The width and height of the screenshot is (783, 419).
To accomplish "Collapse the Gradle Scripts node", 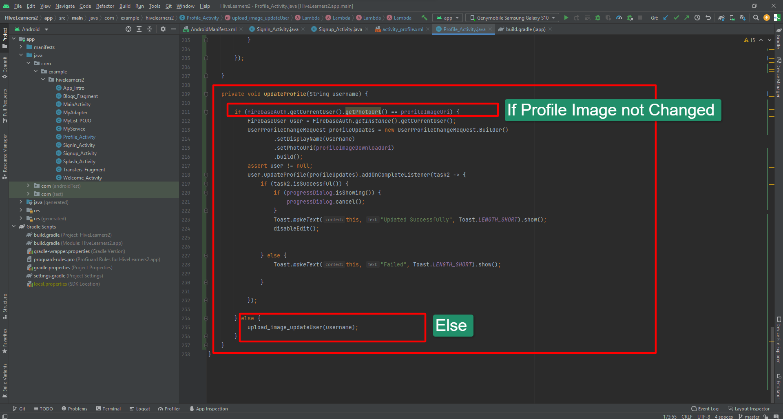I will (13, 226).
